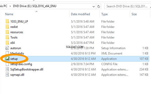Open the 1033_ENU_LP folder icon
The image size is (151, 94).
pos(7,21)
